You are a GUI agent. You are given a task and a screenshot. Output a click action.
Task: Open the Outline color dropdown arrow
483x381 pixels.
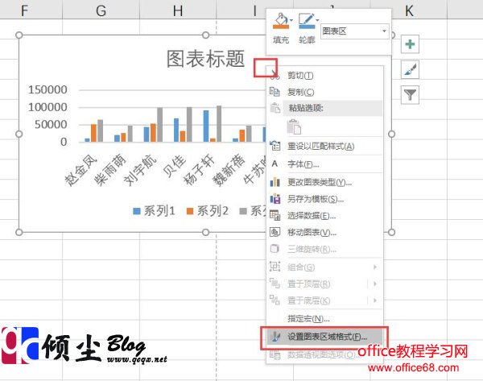[317, 21]
